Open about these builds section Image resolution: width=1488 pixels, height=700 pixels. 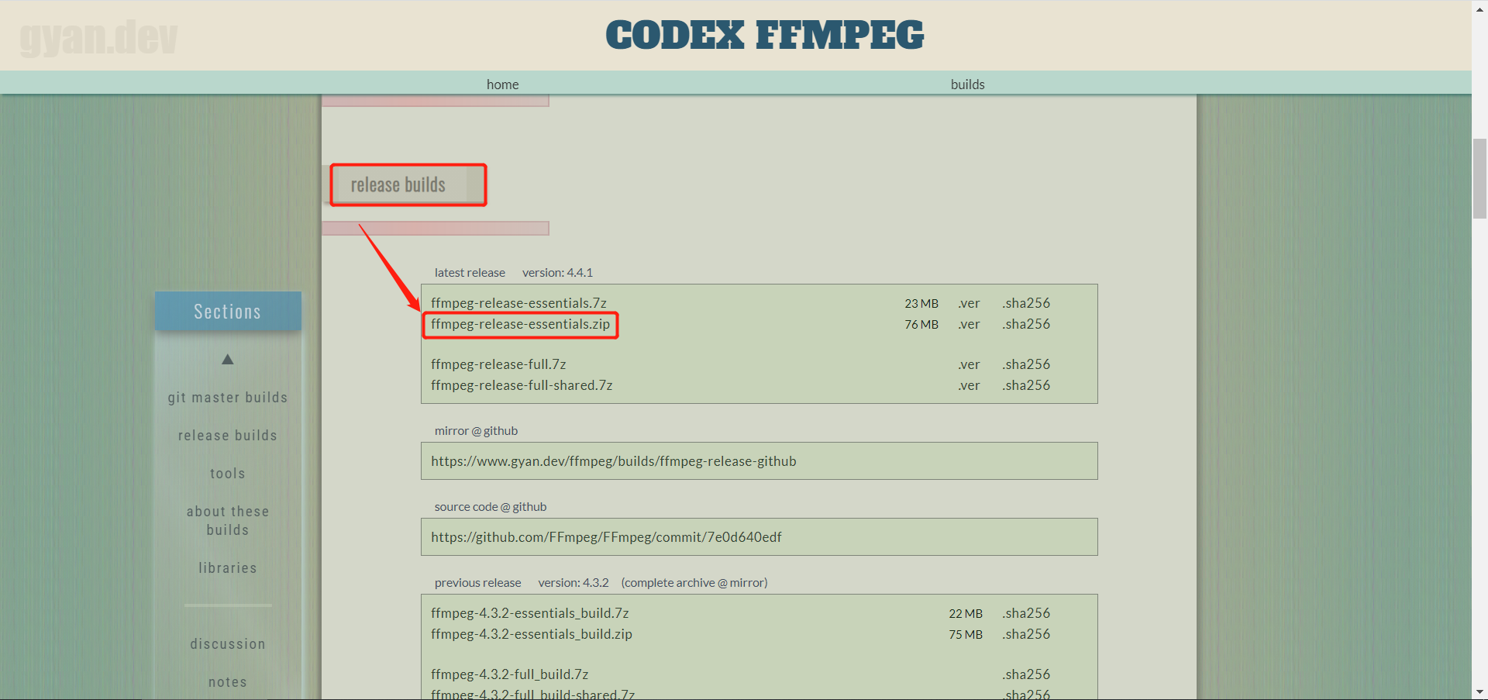click(x=228, y=521)
